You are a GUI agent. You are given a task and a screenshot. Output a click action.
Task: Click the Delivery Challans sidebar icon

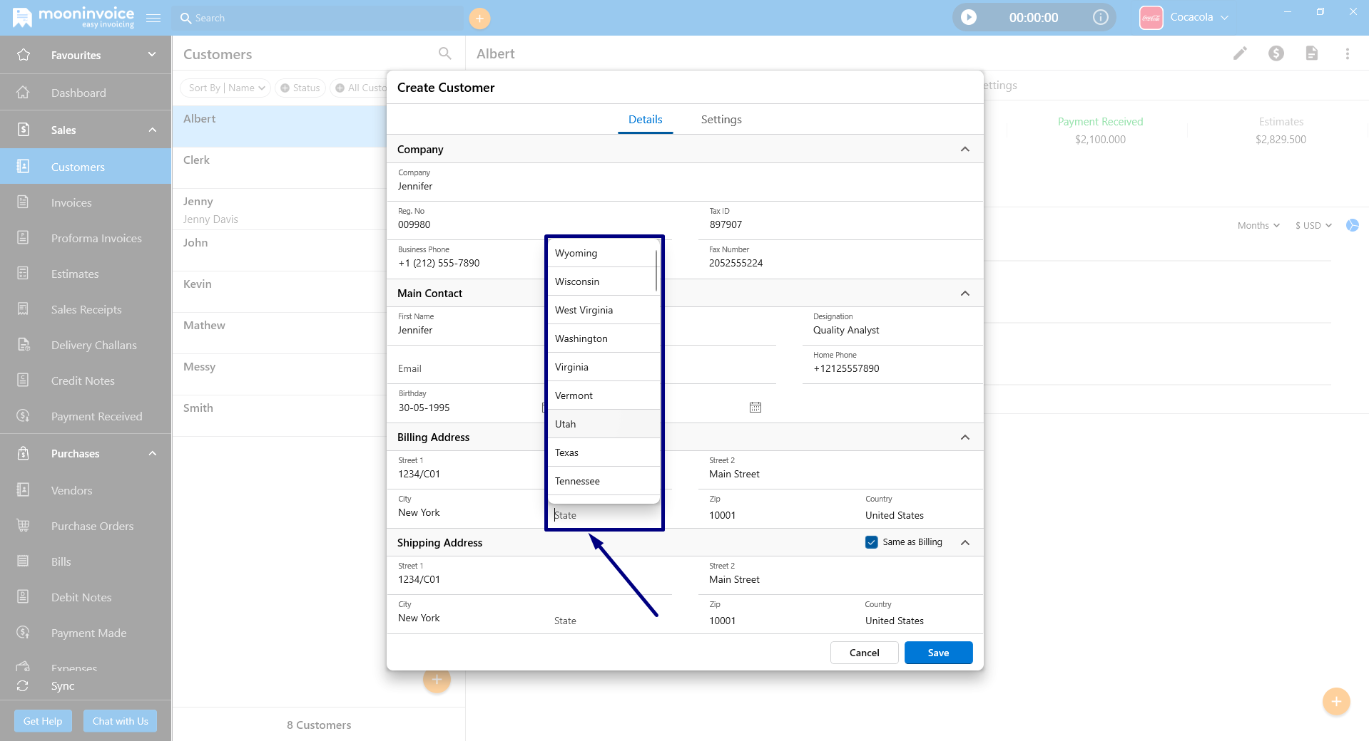click(x=24, y=345)
